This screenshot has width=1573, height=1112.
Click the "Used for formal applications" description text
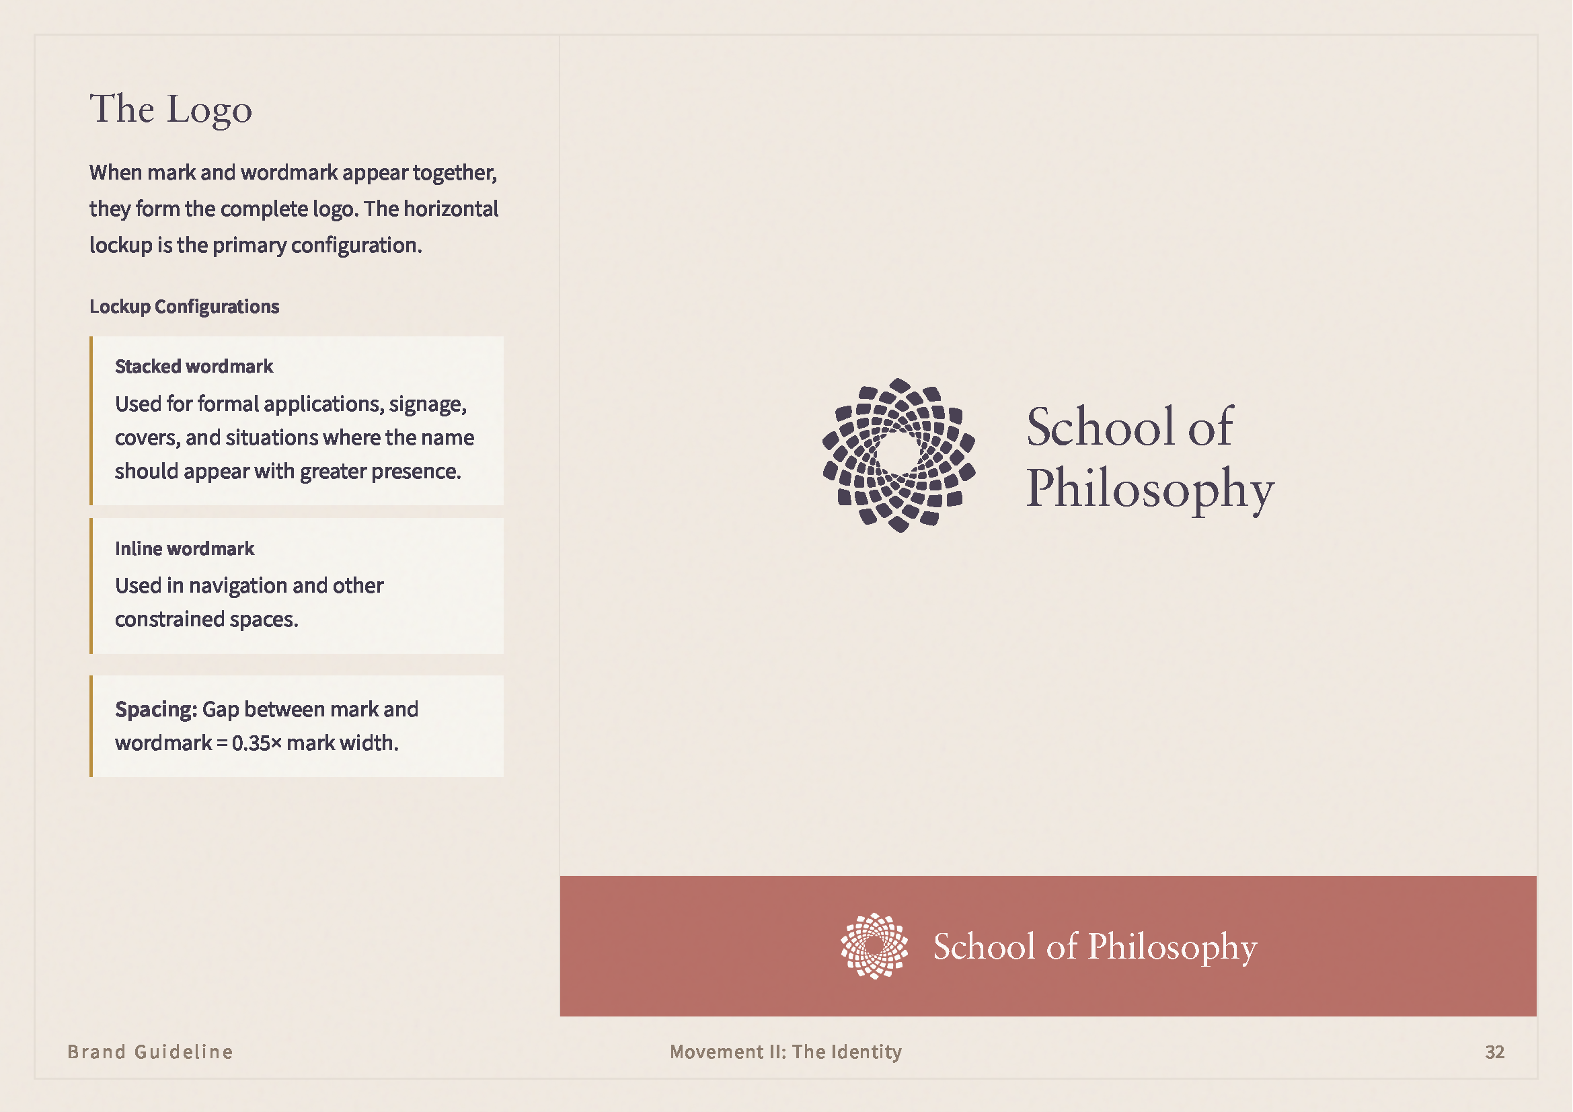(294, 437)
